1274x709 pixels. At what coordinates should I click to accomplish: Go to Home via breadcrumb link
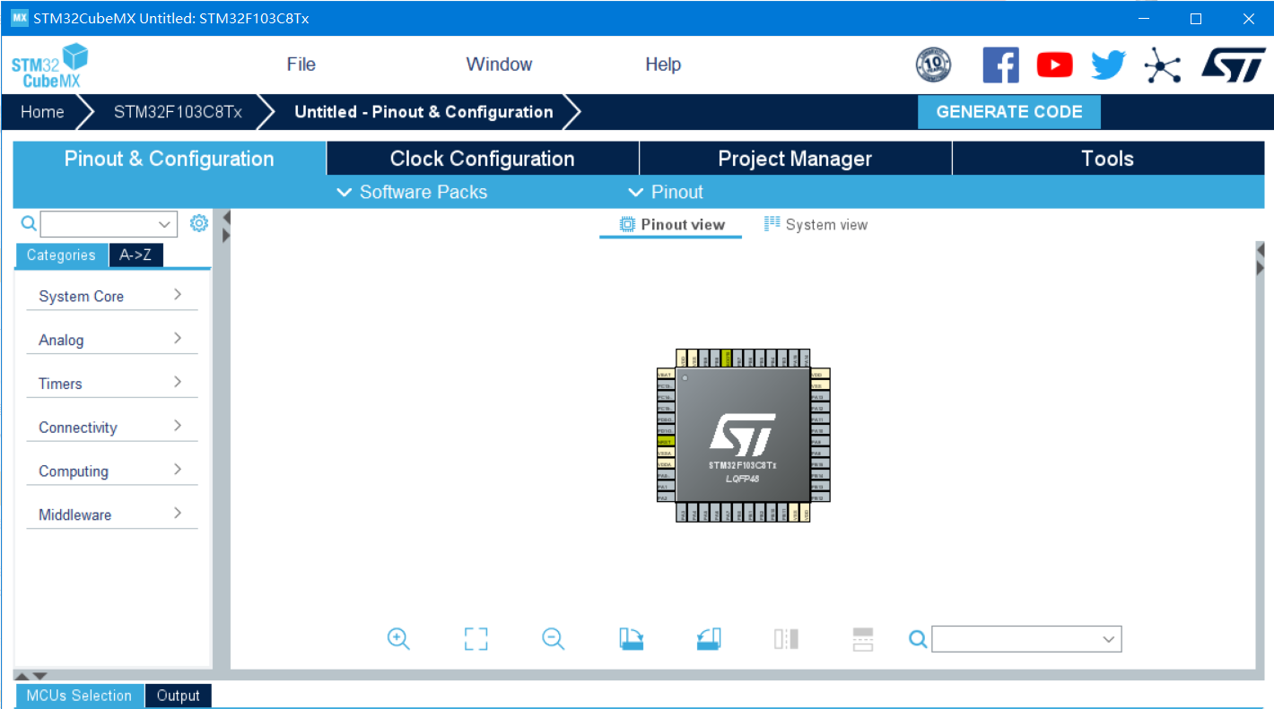coord(41,111)
